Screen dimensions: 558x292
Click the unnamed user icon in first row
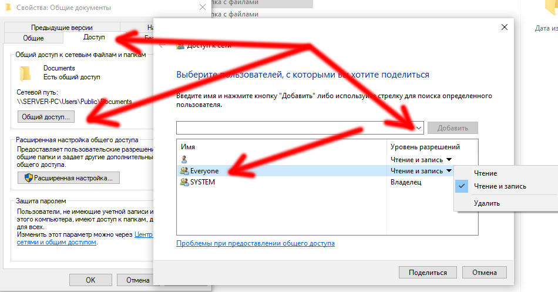184,160
